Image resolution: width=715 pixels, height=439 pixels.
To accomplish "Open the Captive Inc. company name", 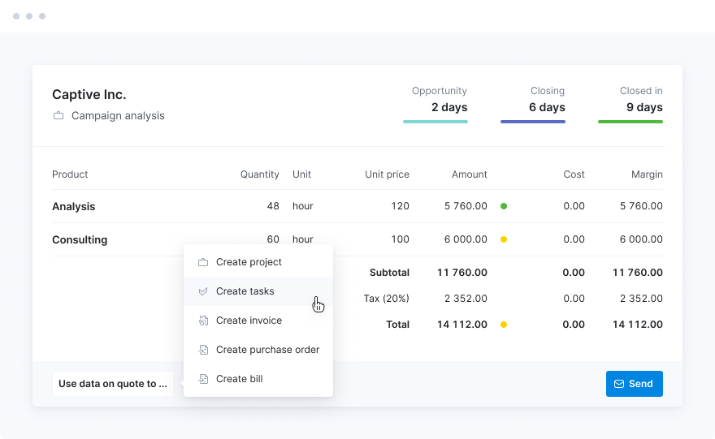I will [89, 95].
